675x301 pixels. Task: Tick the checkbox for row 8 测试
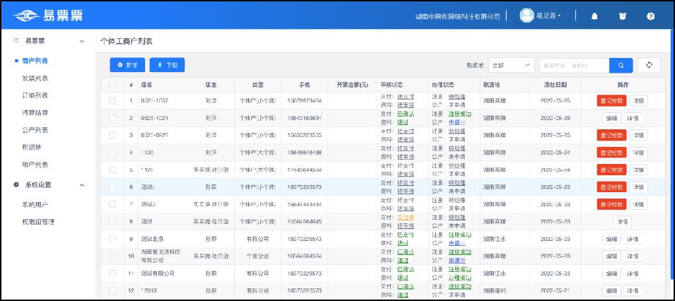click(x=112, y=221)
